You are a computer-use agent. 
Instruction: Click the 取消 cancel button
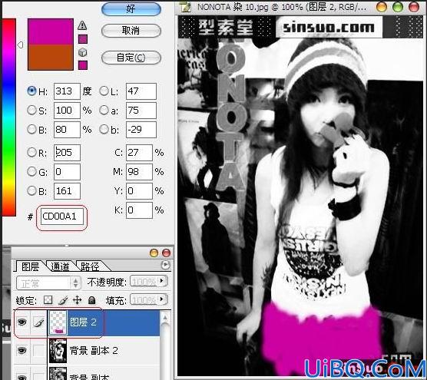click(131, 31)
